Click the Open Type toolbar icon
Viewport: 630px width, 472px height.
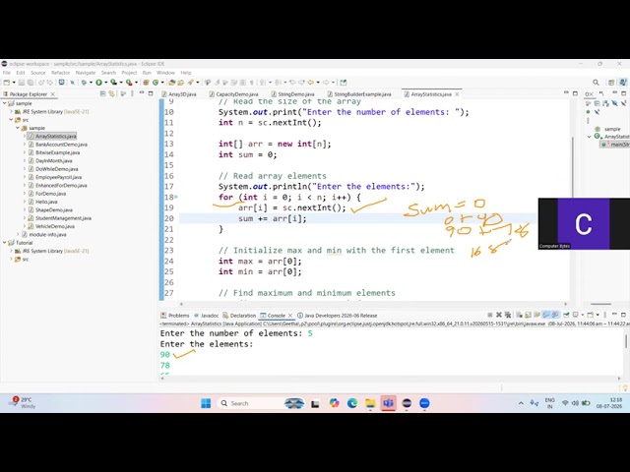click(x=172, y=83)
